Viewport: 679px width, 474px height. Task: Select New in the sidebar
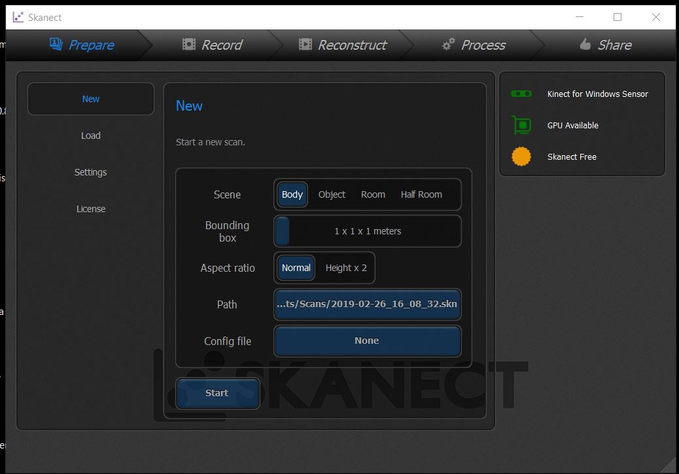(90, 99)
